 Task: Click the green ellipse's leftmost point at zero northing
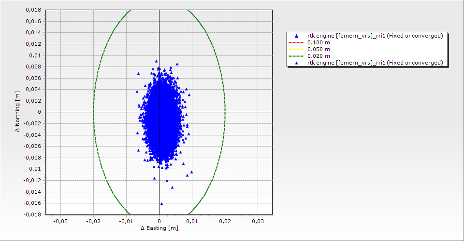coord(93,112)
